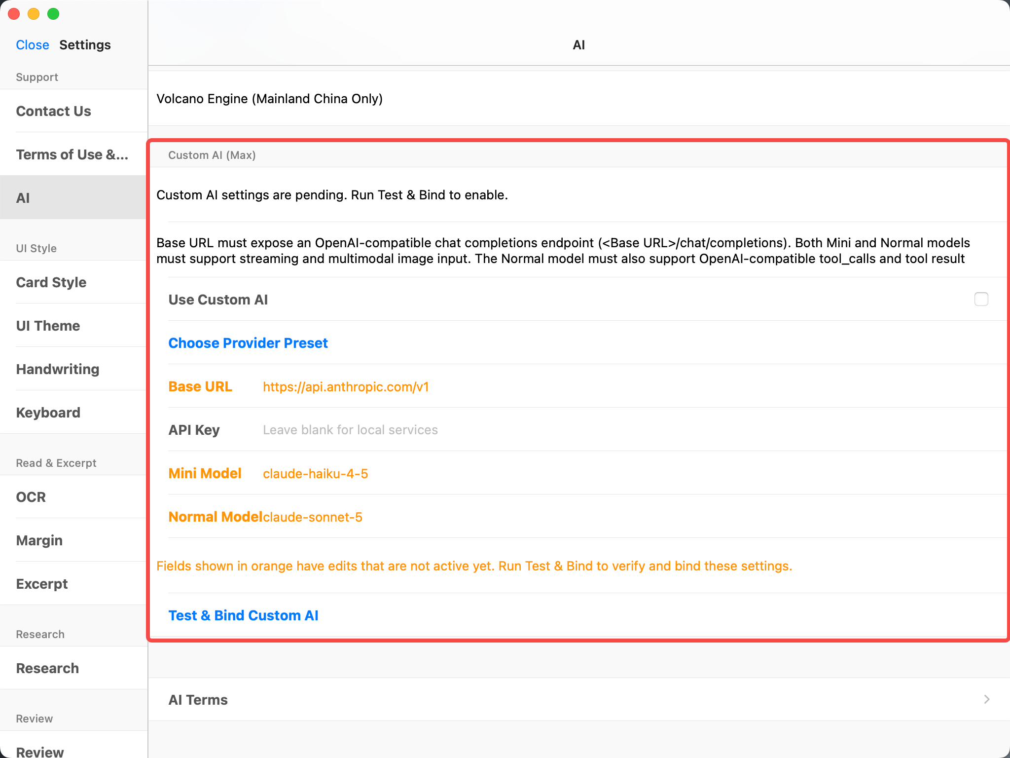The width and height of the screenshot is (1010, 758).
Task: Click the Base URL orange label
Action: 200,386
